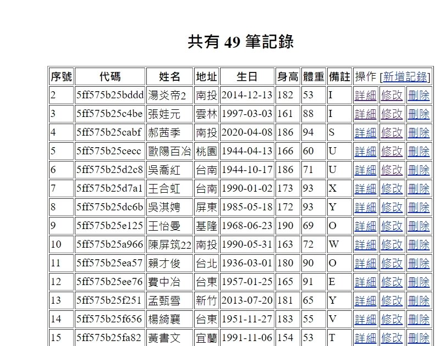Open 詳細 for 張娃元
This screenshot has width=446, height=346.
click(x=366, y=114)
